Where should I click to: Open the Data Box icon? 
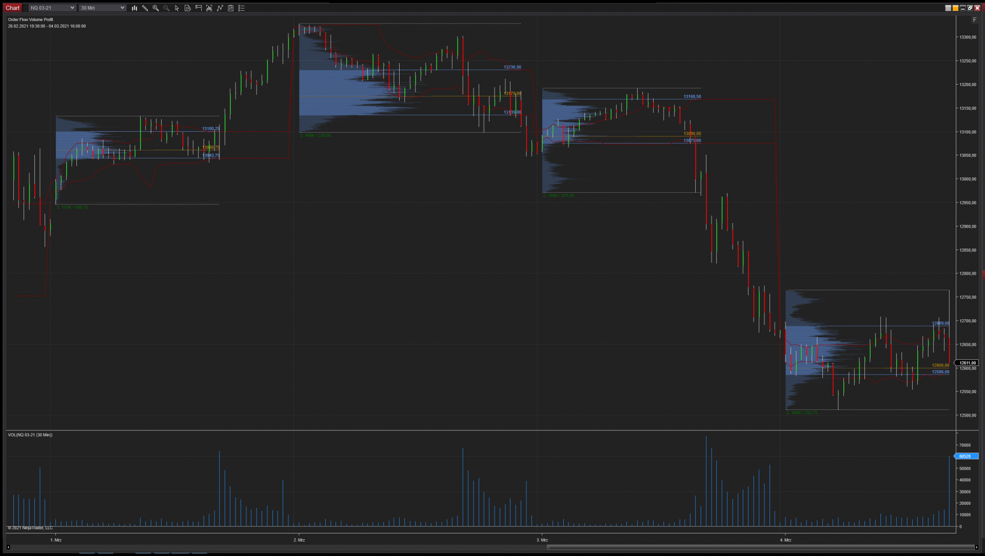(209, 8)
